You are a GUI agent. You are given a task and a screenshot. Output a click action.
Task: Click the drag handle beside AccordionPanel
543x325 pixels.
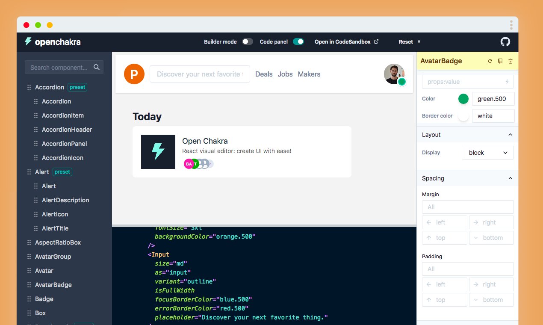tap(36, 144)
